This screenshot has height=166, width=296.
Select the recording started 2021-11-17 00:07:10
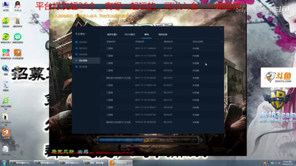162,85
